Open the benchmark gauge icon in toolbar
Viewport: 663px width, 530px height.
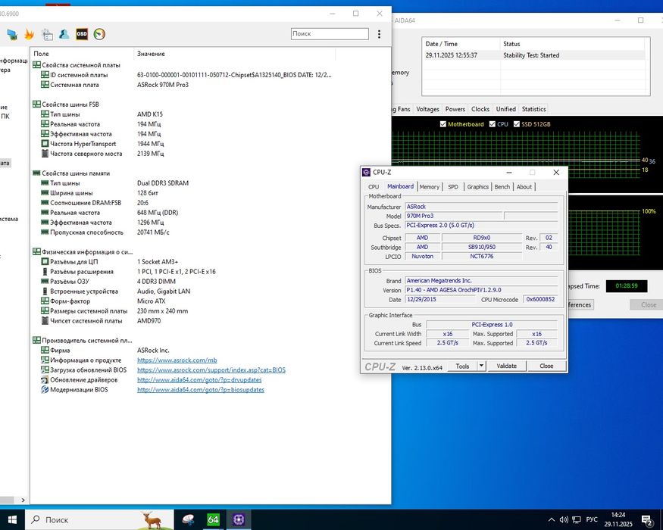point(99,34)
